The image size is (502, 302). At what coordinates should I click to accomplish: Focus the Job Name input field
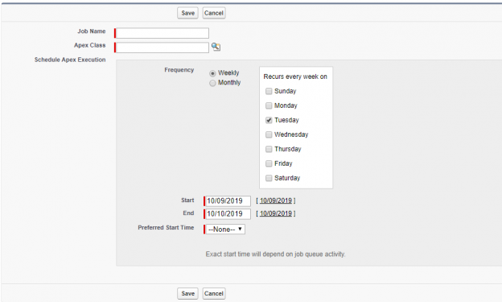[x=163, y=33]
